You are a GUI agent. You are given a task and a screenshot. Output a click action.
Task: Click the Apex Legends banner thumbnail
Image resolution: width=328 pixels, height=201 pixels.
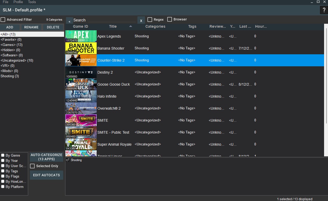tap(81, 36)
